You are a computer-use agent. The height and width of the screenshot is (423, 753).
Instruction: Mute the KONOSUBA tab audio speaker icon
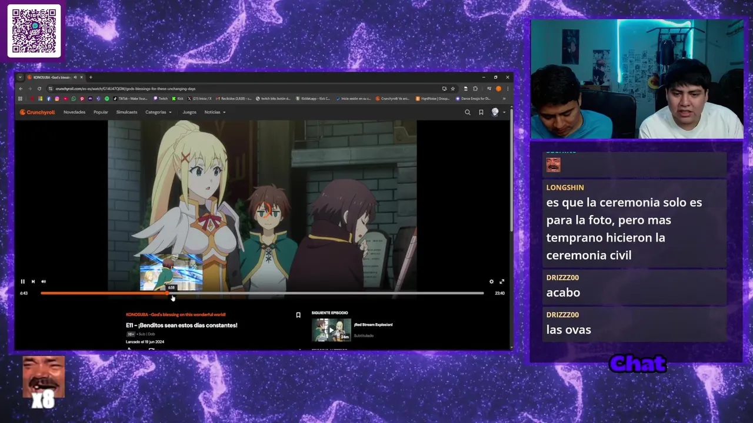(x=75, y=77)
